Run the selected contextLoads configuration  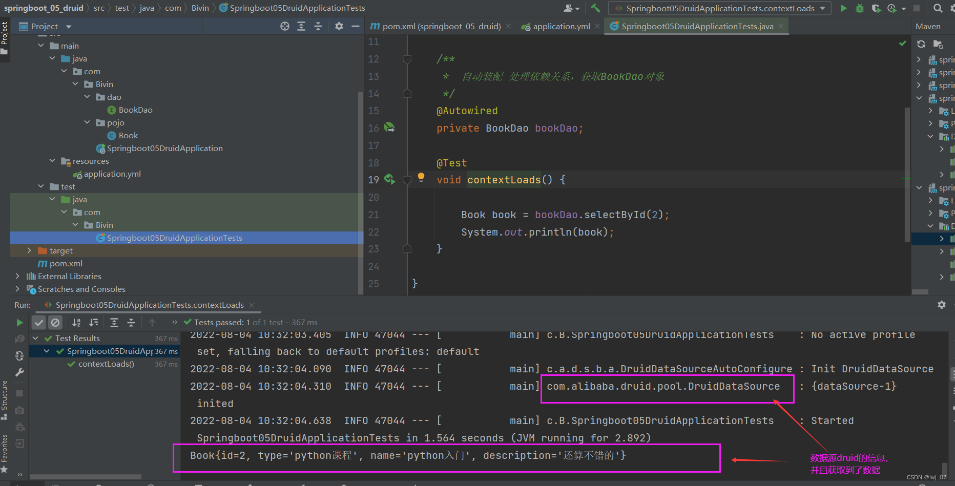(x=843, y=8)
